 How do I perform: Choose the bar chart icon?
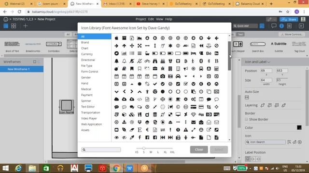124,53
